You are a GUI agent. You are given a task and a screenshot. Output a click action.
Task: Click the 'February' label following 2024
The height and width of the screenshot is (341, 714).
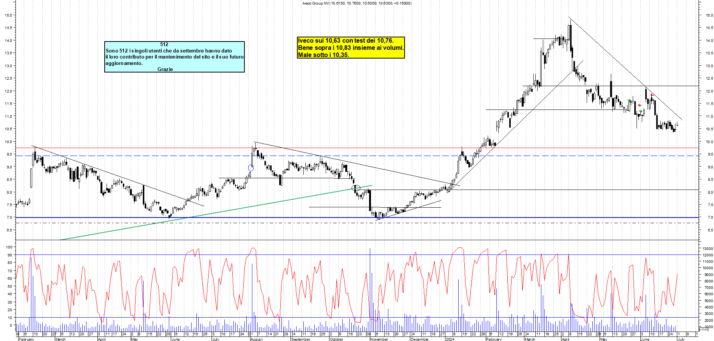tap(494, 339)
